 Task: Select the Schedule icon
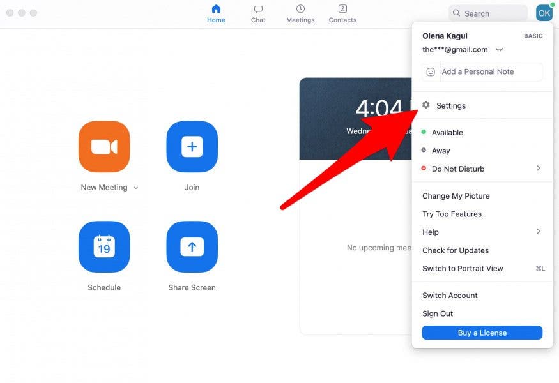[x=104, y=247]
